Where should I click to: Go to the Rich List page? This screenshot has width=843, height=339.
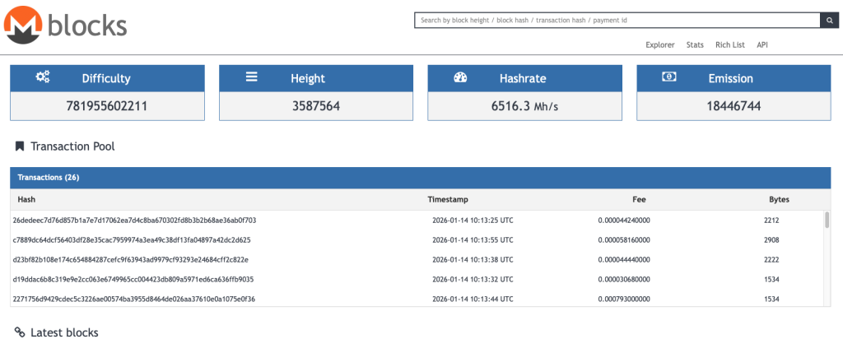click(729, 44)
